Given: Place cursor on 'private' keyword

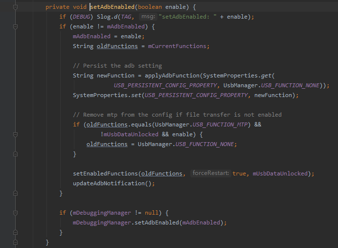Looking at the screenshot, I should click(x=57, y=7).
